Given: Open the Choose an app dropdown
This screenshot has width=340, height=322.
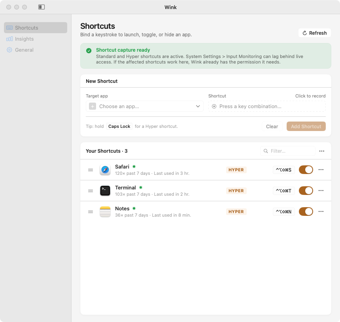Looking at the screenshot, I should click(144, 106).
